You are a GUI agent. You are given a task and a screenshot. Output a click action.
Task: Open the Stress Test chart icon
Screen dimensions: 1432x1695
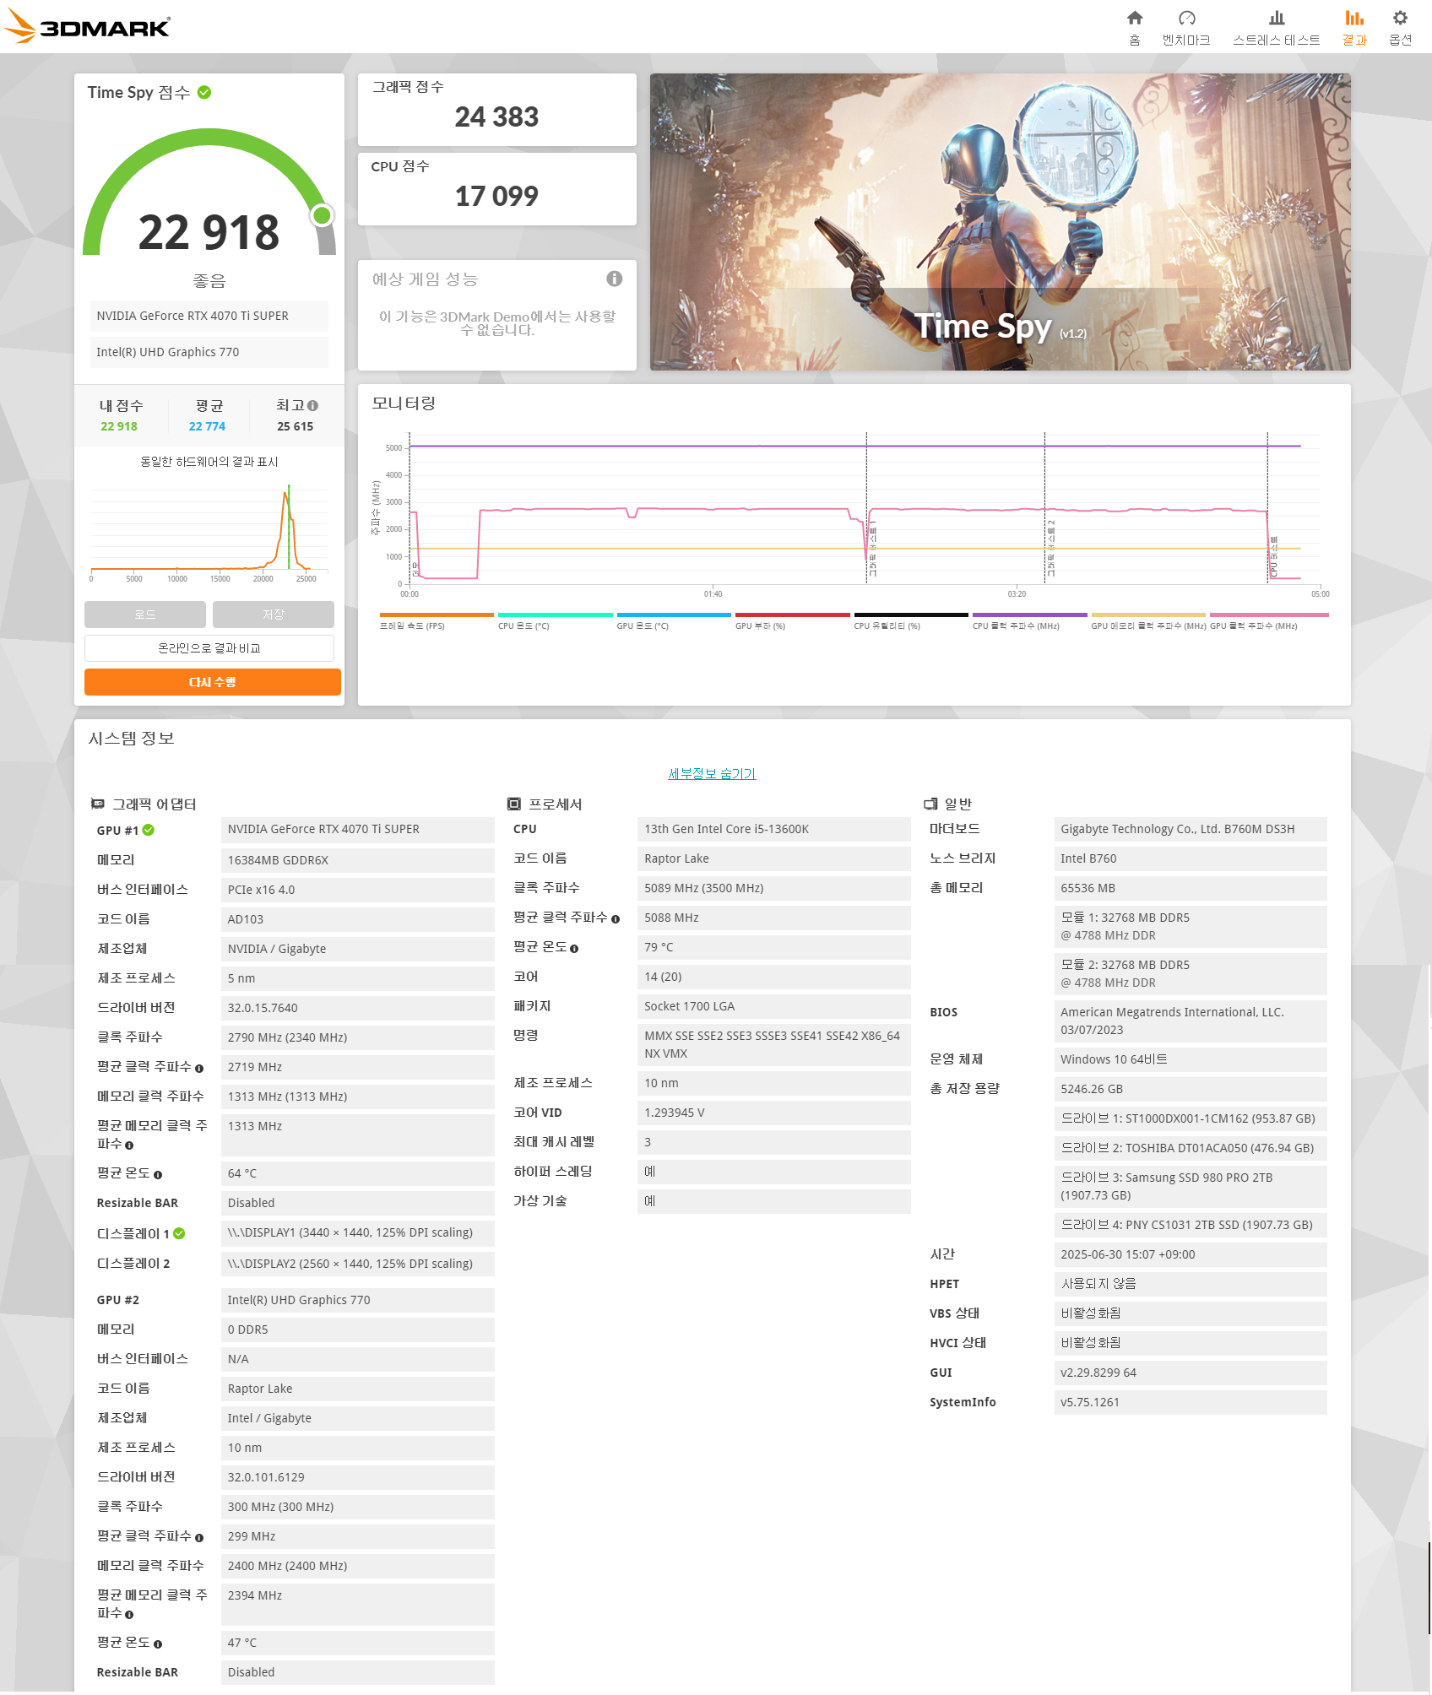(1276, 19)
